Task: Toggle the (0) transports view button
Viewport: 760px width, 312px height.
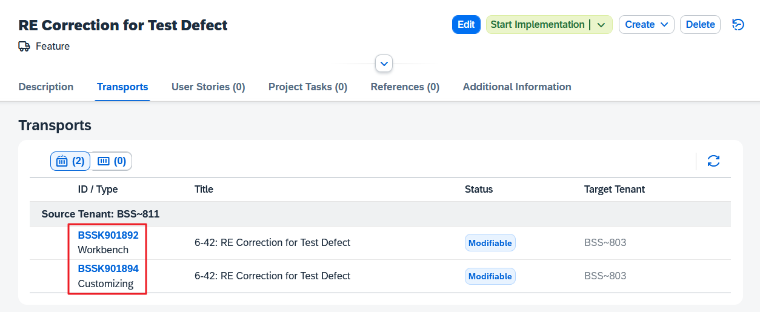Action: (112, 161)
